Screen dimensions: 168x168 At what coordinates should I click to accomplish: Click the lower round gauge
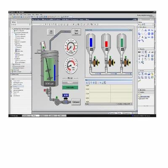pos(71,65)
